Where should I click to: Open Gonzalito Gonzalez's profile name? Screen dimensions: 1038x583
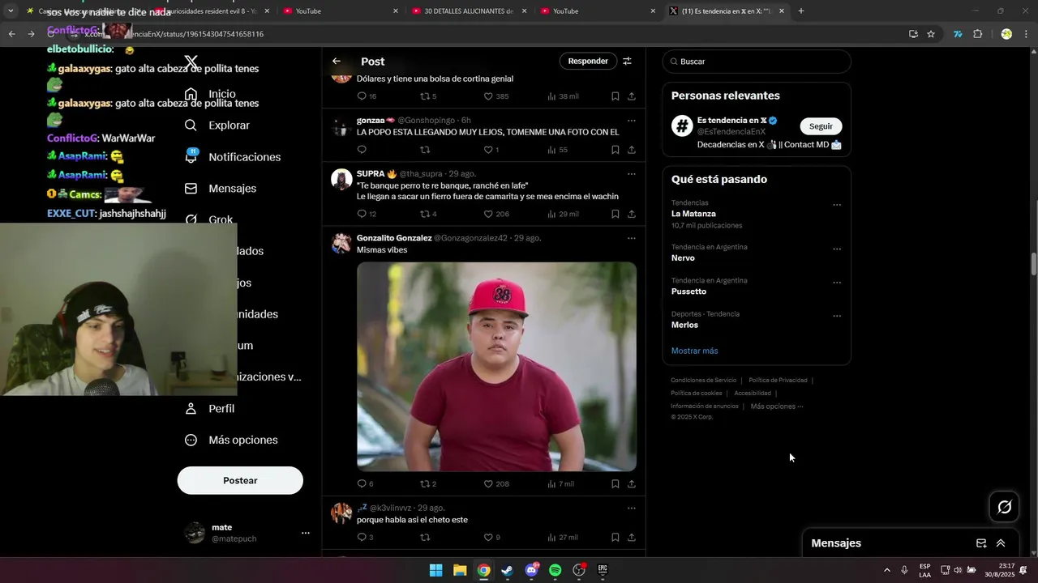pyautogui.click(x=394, y=238)
